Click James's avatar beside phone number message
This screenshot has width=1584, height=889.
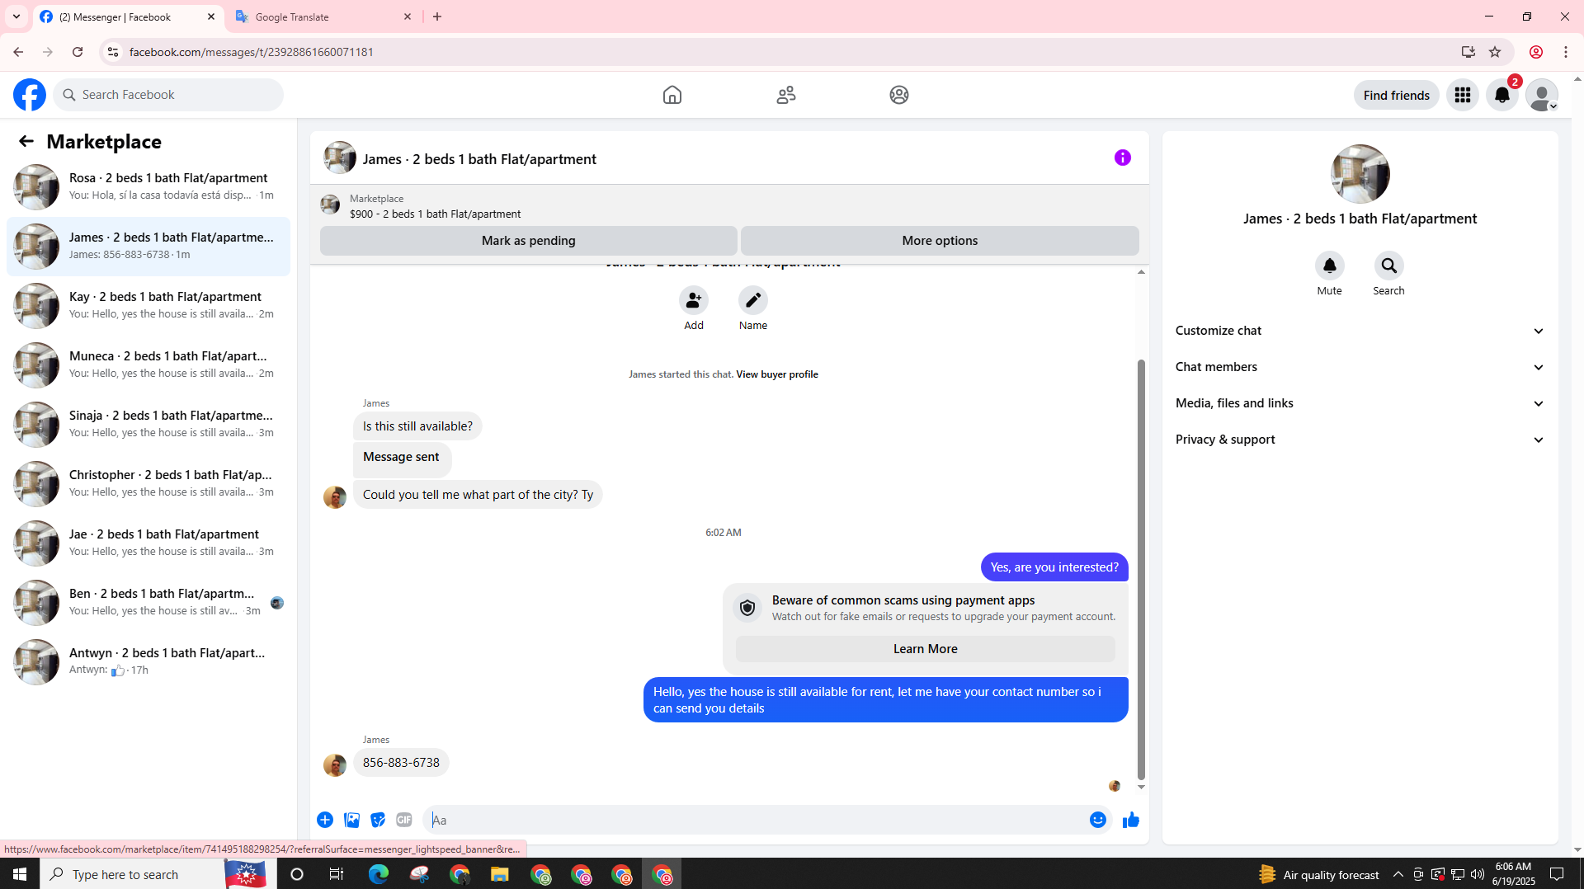click(335, 765)
